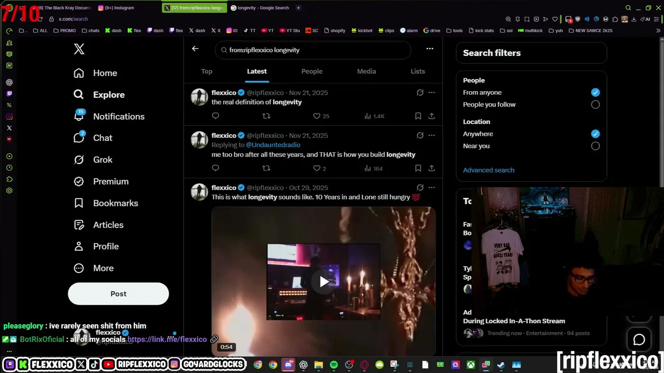The image size is (664, 373).
Task: Click the Post button
Action: [x=118, y=294]
